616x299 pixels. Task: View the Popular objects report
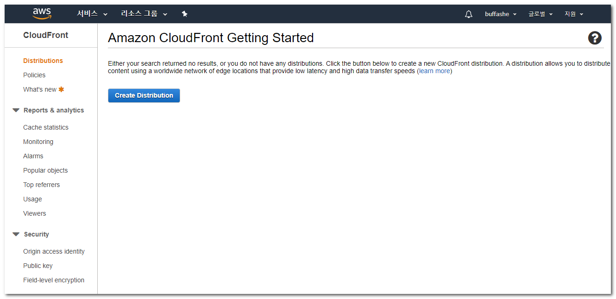click(x=45, y=170)
